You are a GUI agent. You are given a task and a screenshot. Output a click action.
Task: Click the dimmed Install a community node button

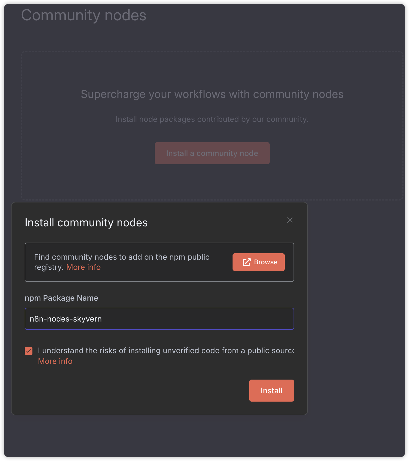point(212,153)
